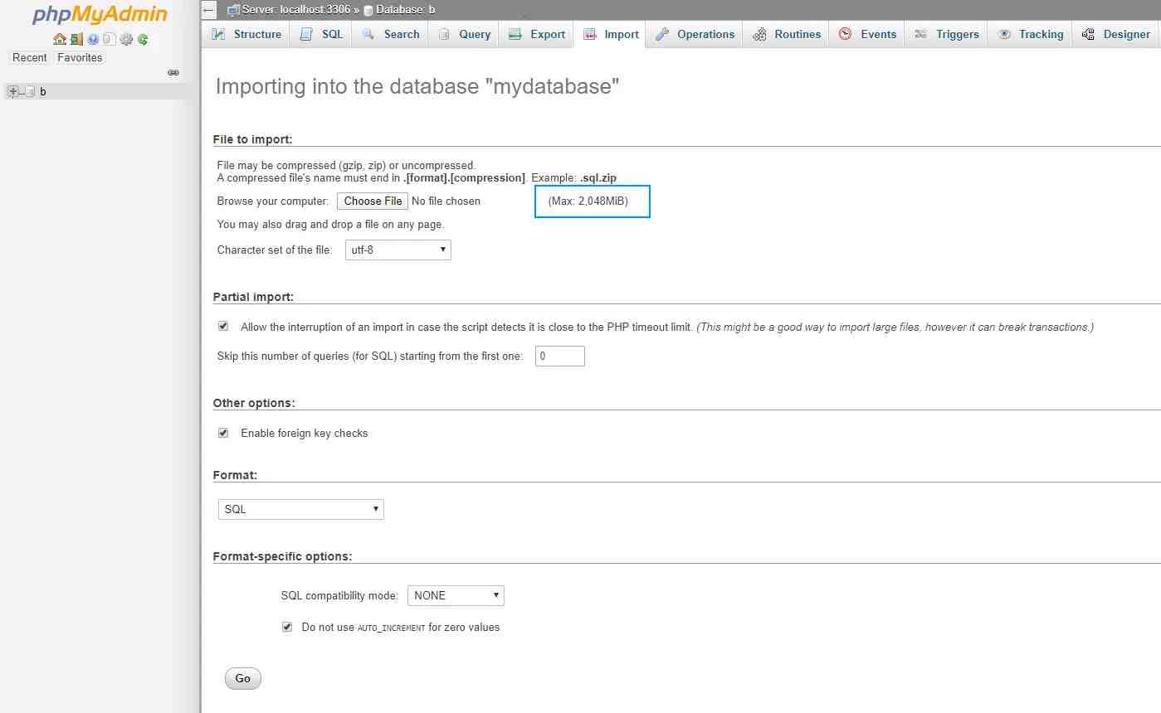Select the Import tab
Image resolution: width=1161 pixels, height=713 pixels.
(x=610, y=34)
